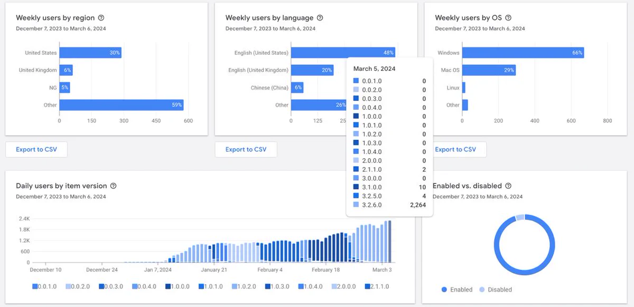Open help icon beside Weekly users by region
This screenshot has height=307, width=634.
point(101,18)
